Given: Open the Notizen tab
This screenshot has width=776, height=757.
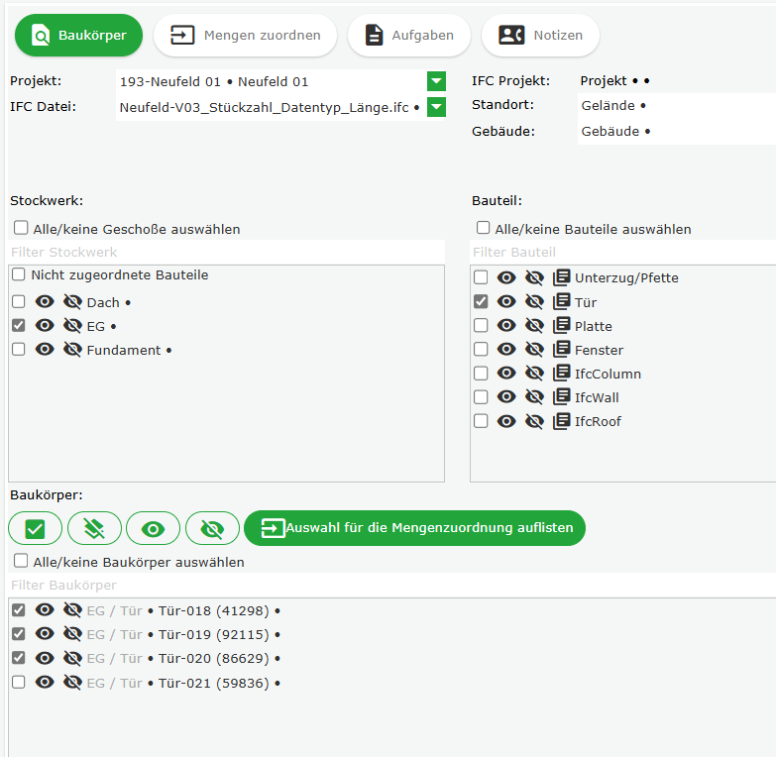Looking at the screenshot, I should pos(540,36).
